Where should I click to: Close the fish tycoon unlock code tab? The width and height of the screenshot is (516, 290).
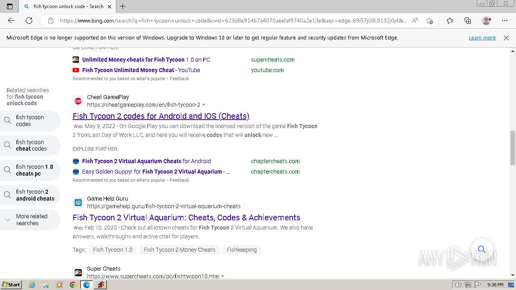tap(109, 6)
